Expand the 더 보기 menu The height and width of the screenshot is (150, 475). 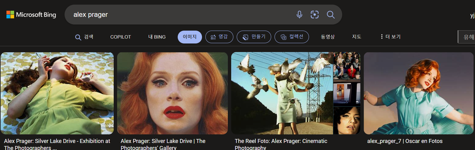390,37
